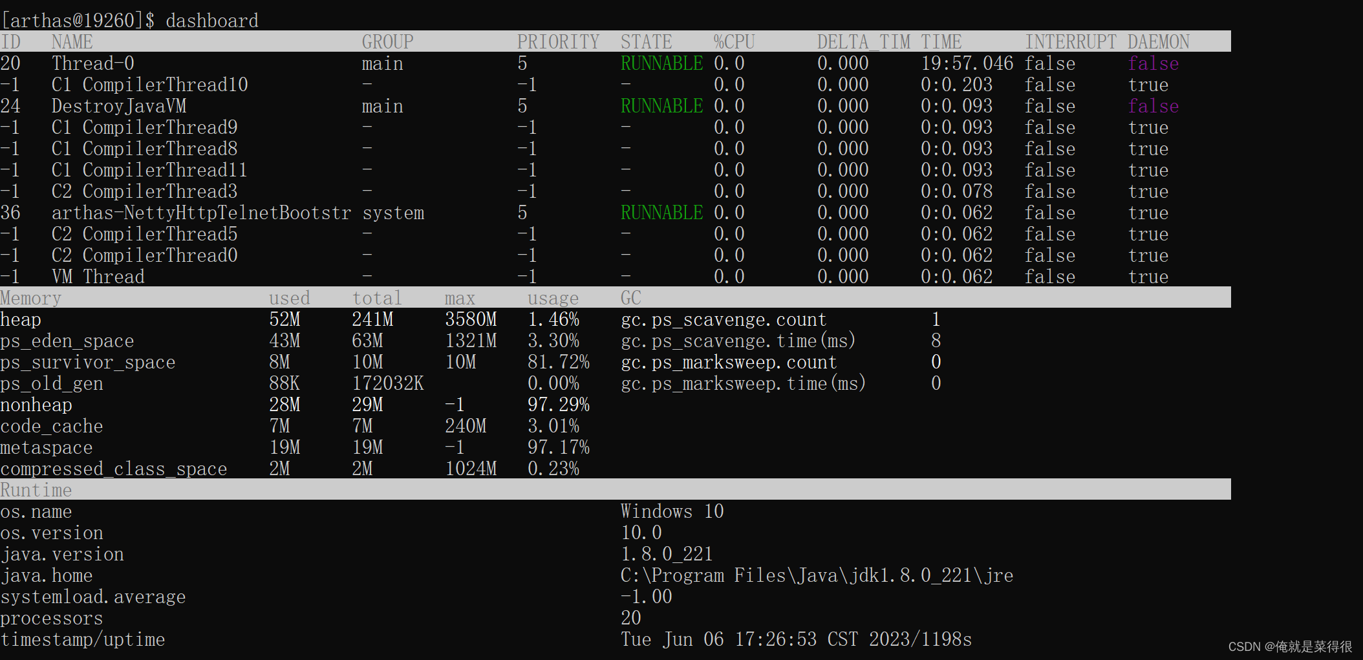Click time value '19:57.046'
The image size is (1363, 660).
[967, 63]
